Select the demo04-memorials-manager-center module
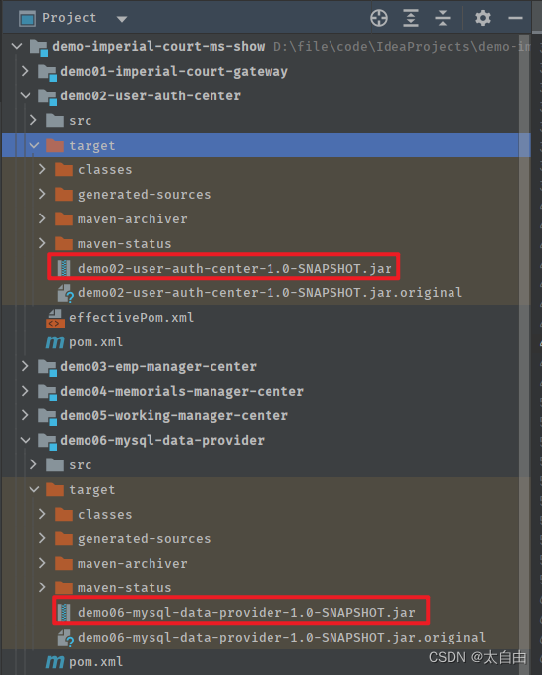 coord(182,392)
